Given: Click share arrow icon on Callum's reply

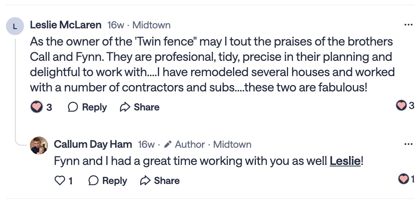Looking at the screenshot, I should [145, 181].
